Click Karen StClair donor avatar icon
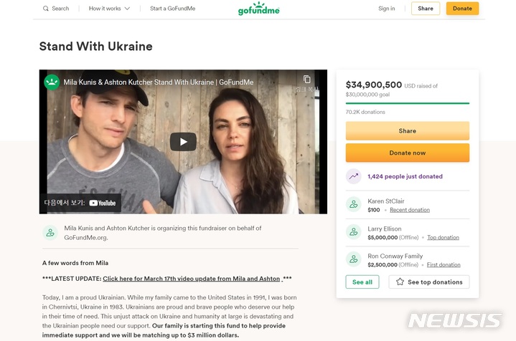Viewport: 516px width, 341px height. click(x=353, y=205)
